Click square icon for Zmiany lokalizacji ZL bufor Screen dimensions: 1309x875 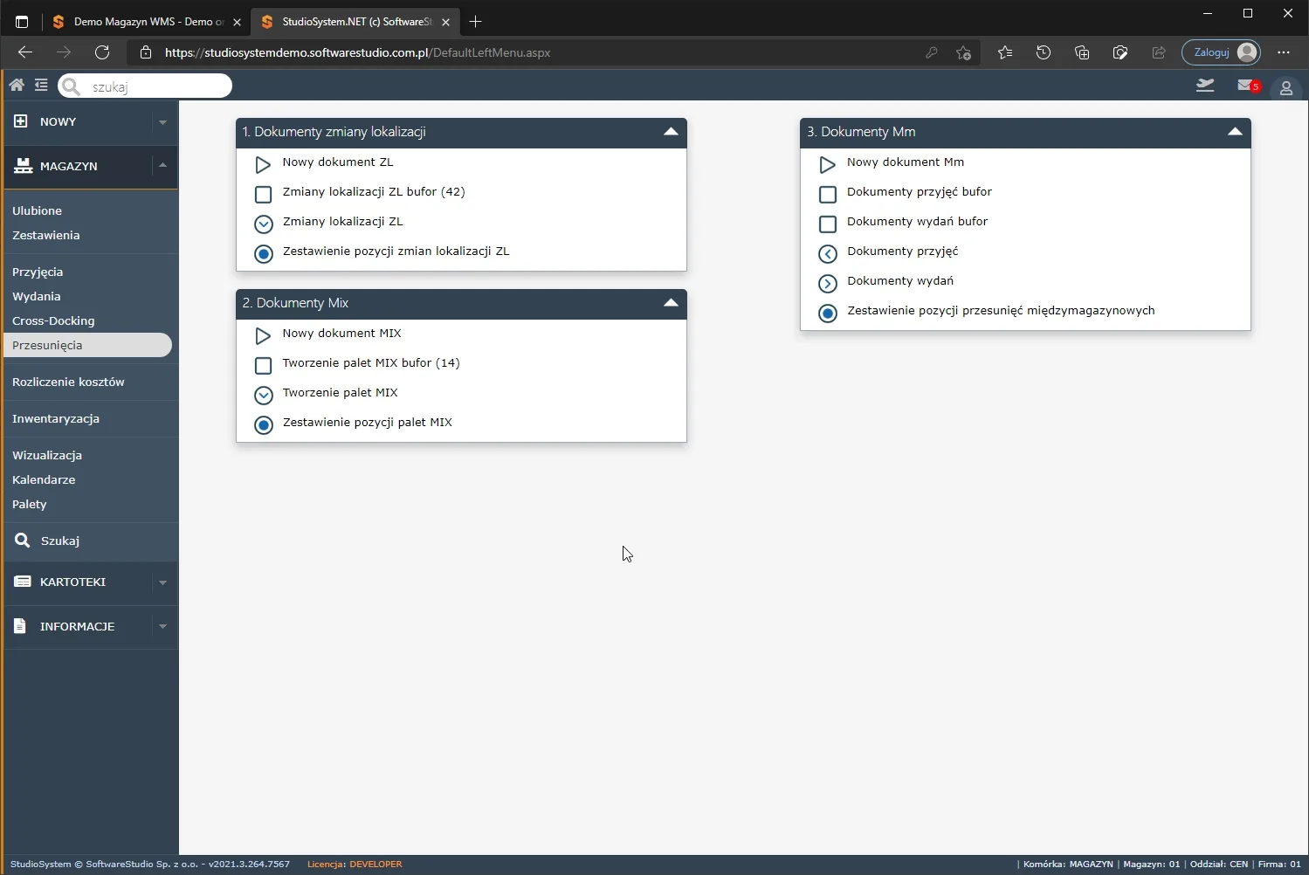pos(263,194)
